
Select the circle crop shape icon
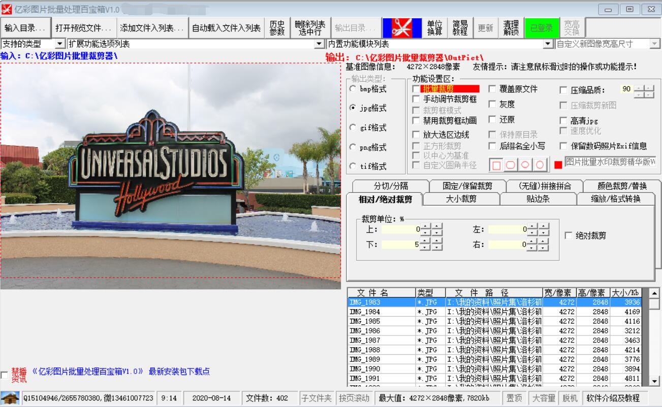point(540,165)
